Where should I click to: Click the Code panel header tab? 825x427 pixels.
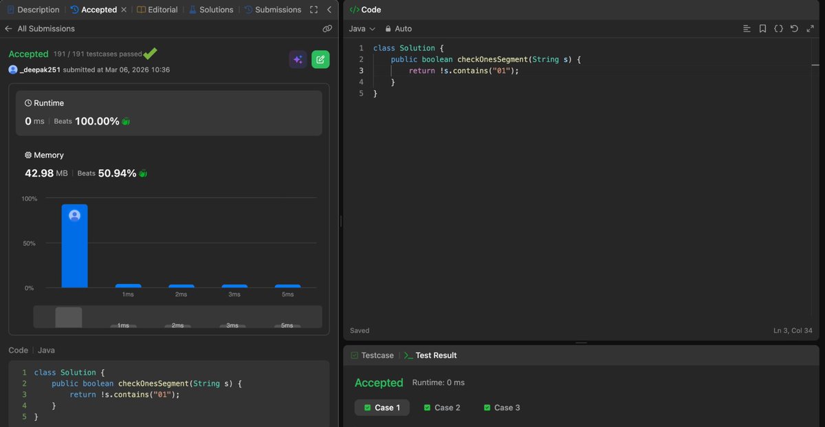365,10
